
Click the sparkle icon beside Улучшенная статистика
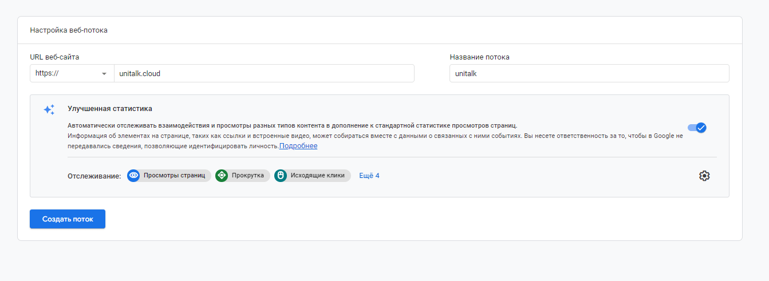pos(49,109)
